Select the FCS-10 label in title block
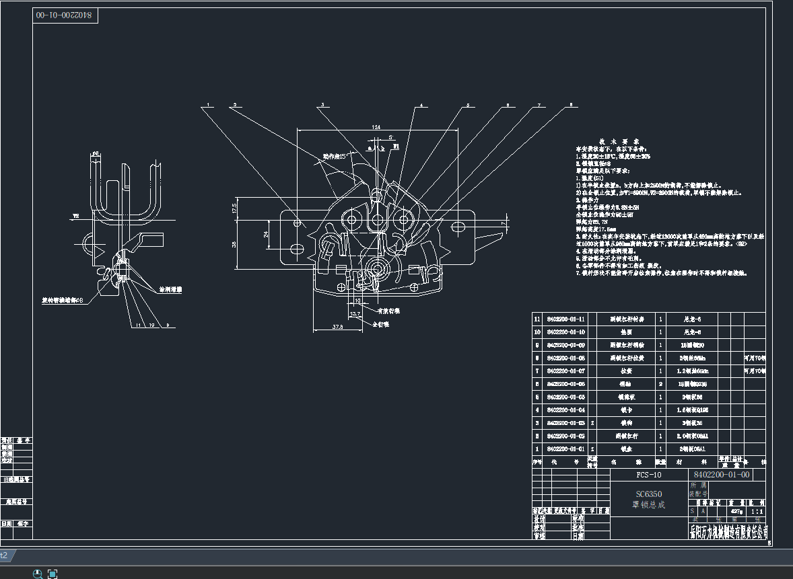Image resolution: width=793 pixels, height=579 pixels. tap(649, 475)
